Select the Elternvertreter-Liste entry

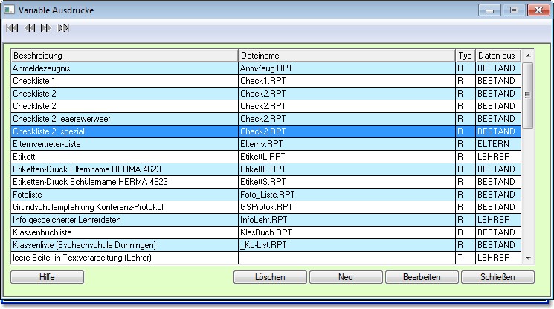(x=124, y=144)
